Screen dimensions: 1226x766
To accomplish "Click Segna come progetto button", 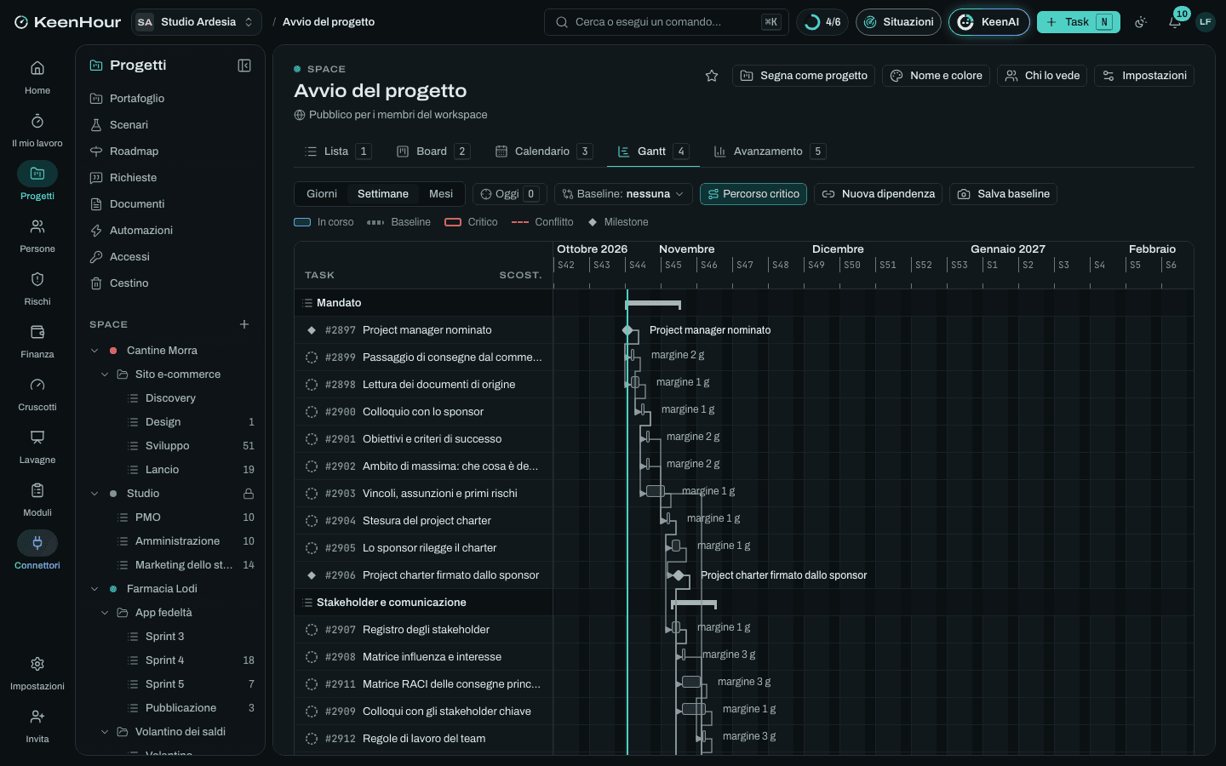I will (x=804, y=76).
